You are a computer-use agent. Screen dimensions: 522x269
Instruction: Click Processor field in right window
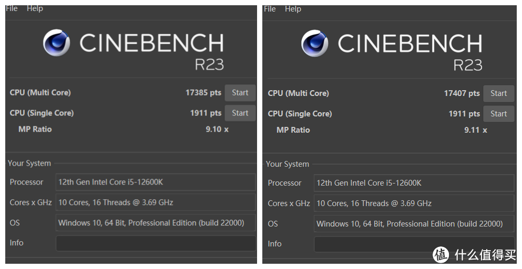pos(414,183)
